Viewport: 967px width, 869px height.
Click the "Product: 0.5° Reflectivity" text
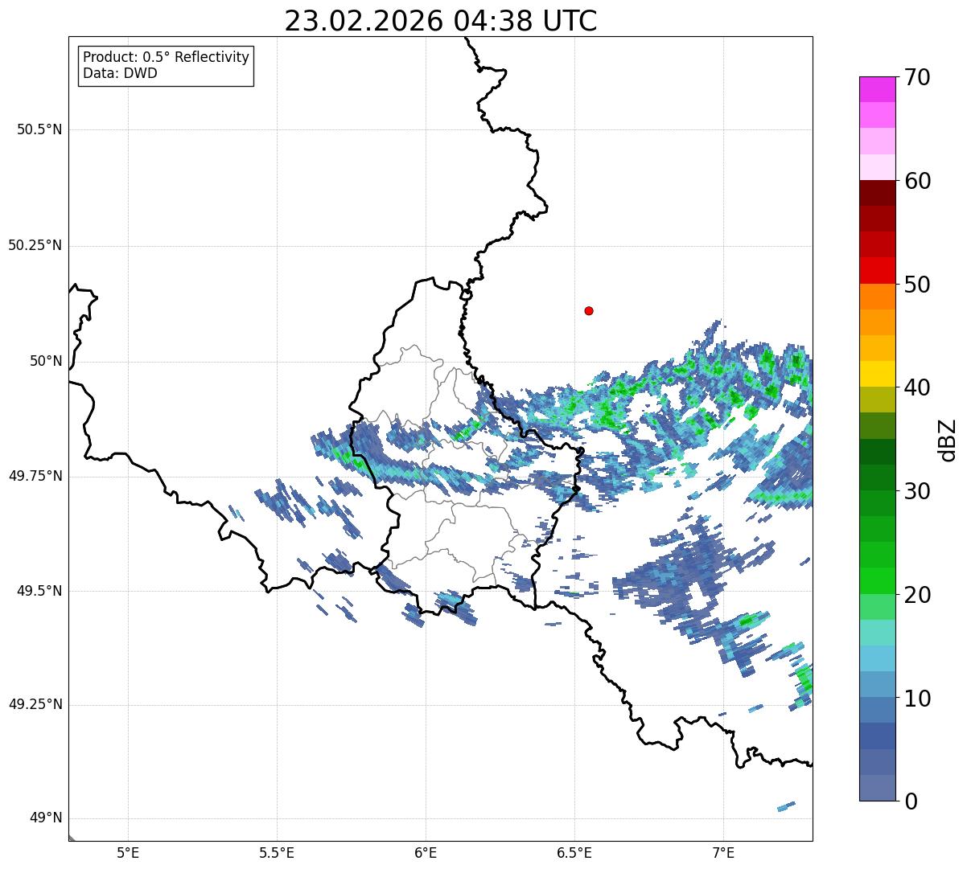pyautogui.click(x=166, y=58)
